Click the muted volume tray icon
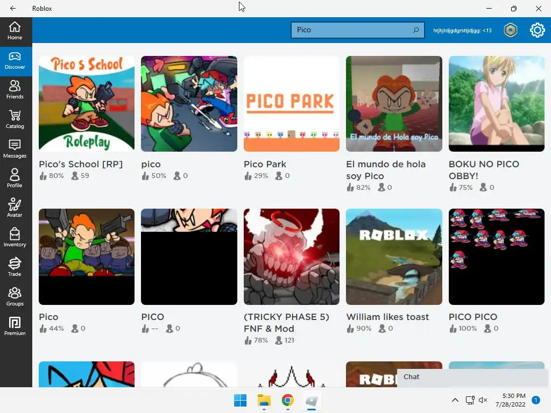This screenshot has width=551, height=413. [x=483, y=400]
